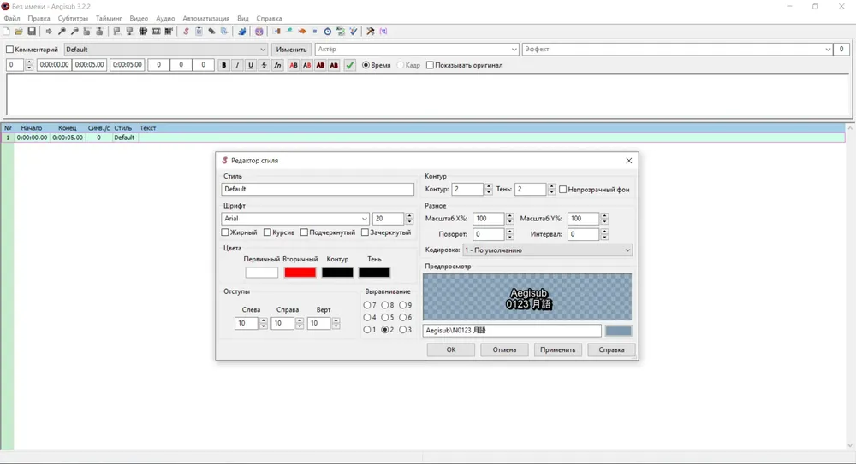Viewport: 856px width, 464px height.
Task: Toggle bold formatting button B
Action: point(223,65)
